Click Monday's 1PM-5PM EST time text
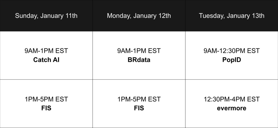Viewport: 278px width, 128px height. [139, 99]
